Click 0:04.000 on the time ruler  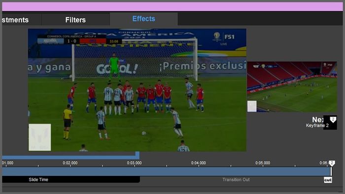click(199, 163)
